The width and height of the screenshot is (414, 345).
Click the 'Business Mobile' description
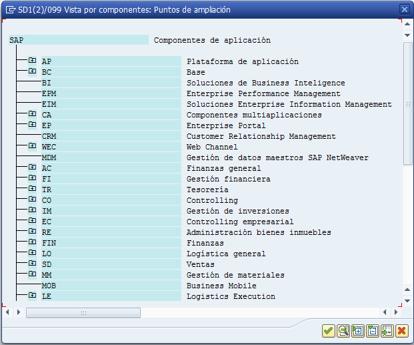click(221, 286)
